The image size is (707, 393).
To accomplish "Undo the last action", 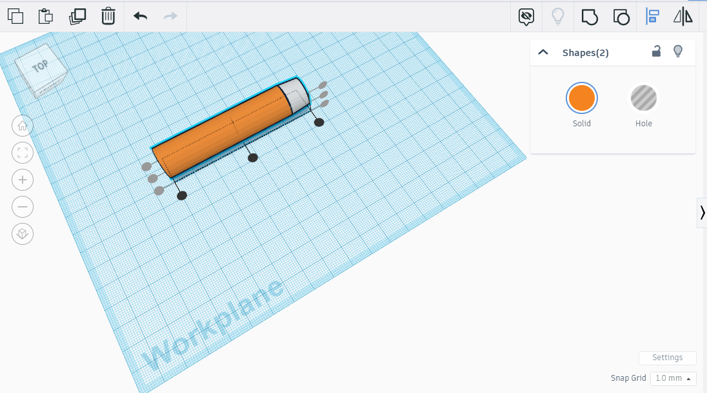I will (140, 16).
